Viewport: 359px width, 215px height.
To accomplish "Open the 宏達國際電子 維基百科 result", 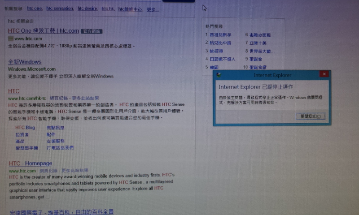I will coord(61,212).
